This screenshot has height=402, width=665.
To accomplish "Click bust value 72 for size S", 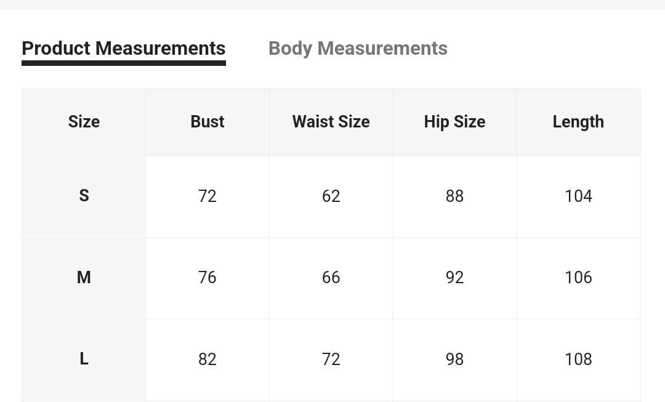I will click(208, 196).
